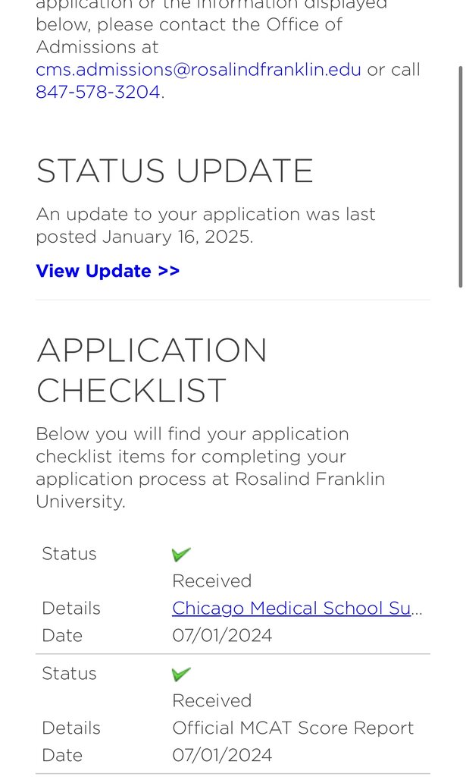Click green checkmark for the MCAT Score Report item
Viewport: 466px width, 777px height.
tap(181, 675)
